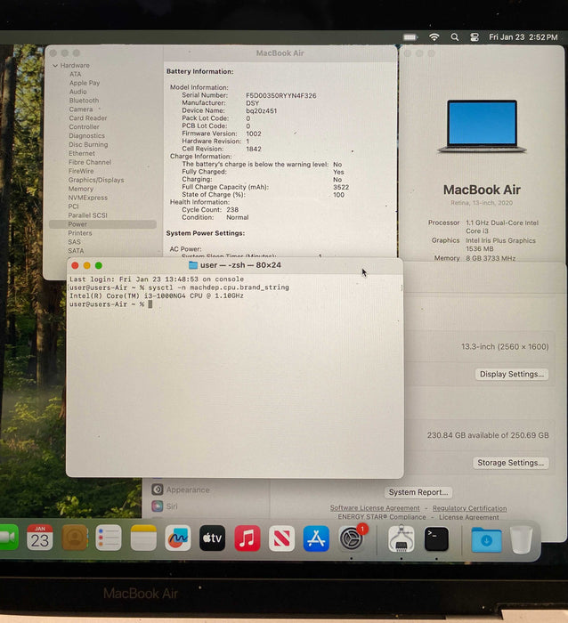Open Apple TV app in Dock
This screenshot has width=568, height=623.
tap(212, 538)
